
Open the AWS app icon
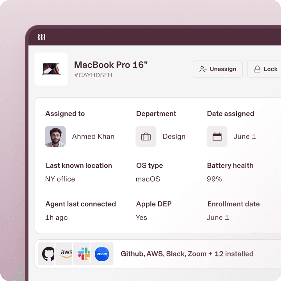tap(66, 254)
